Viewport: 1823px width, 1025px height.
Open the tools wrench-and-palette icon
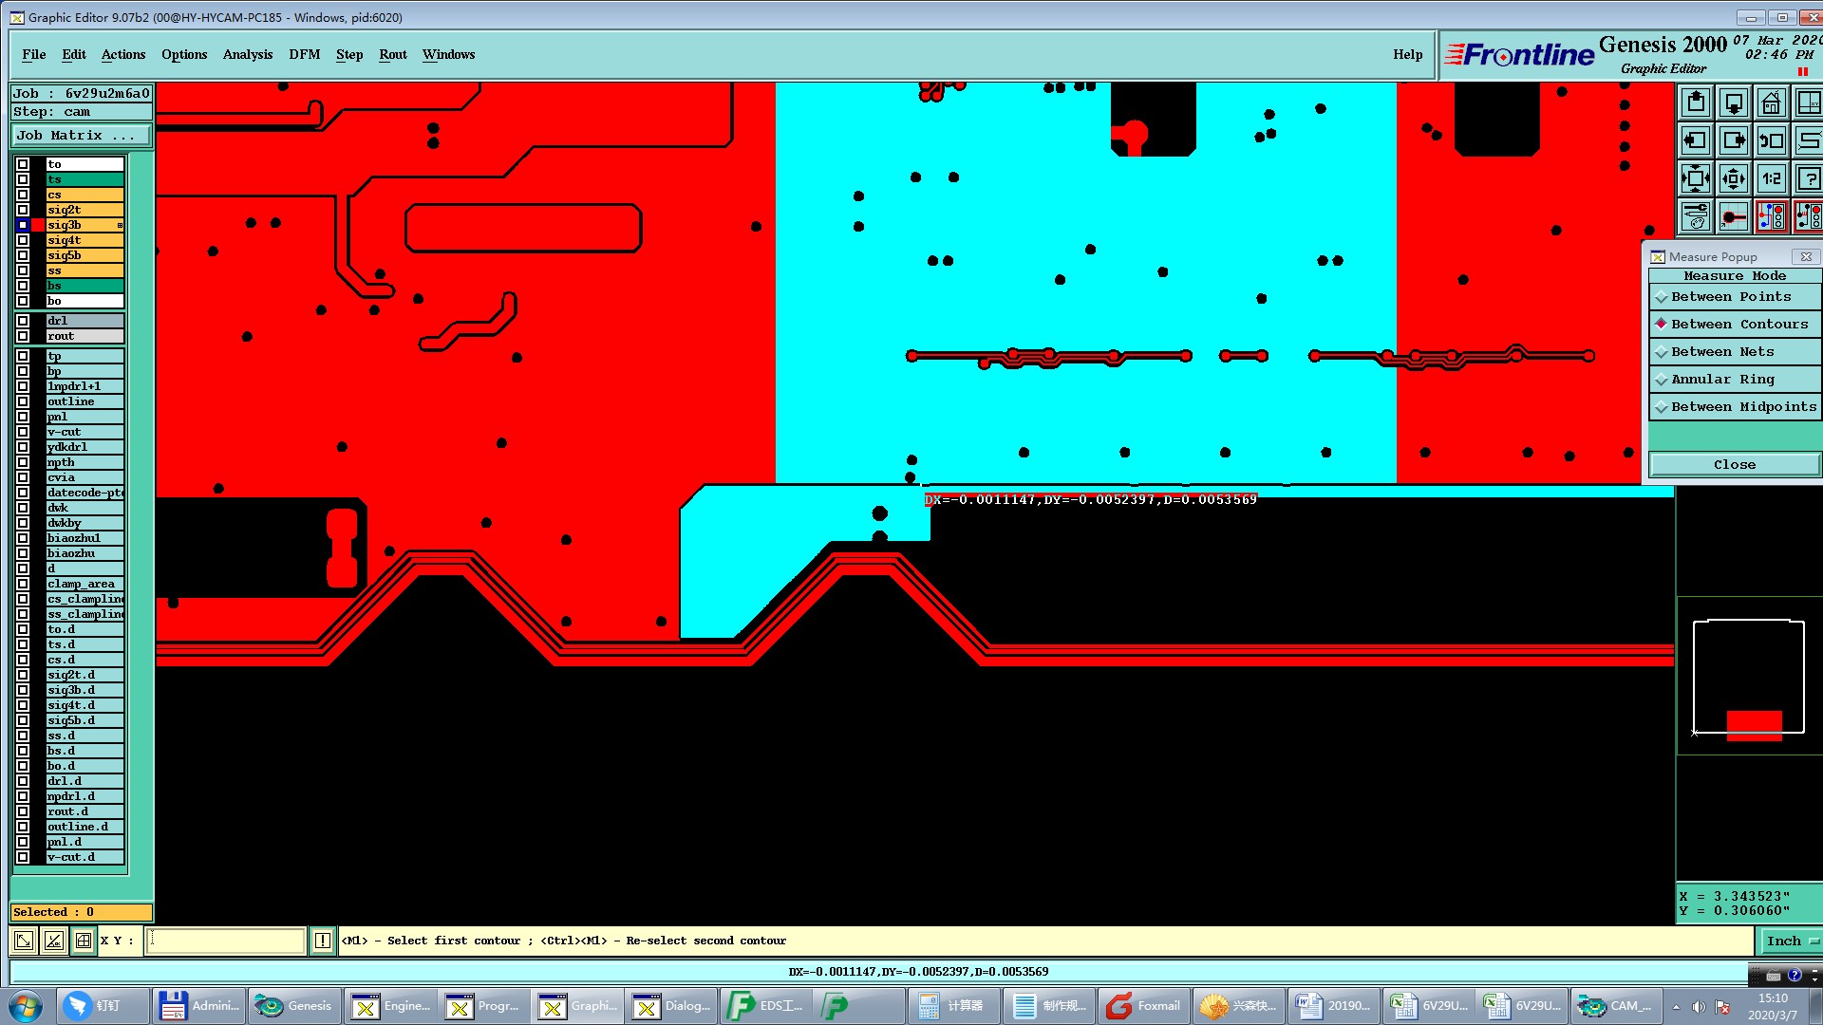(1695, 216)
